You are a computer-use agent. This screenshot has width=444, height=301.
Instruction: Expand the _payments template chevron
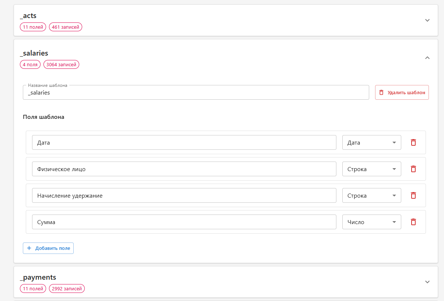pos(427,282)
